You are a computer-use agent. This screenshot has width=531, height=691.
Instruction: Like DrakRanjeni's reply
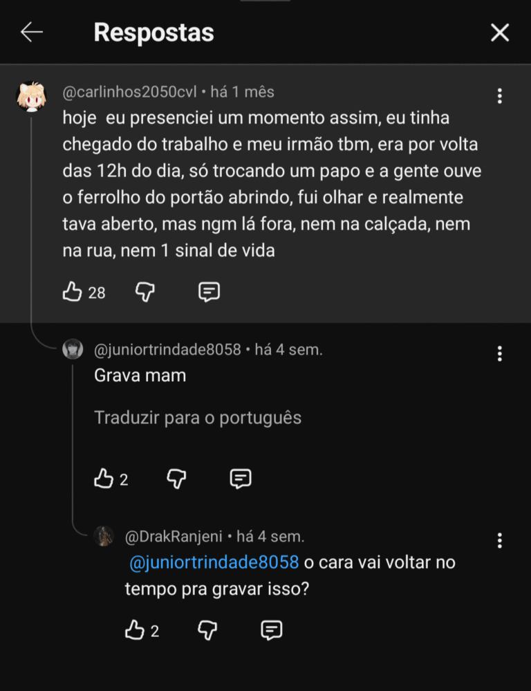(x=135, y=630)
